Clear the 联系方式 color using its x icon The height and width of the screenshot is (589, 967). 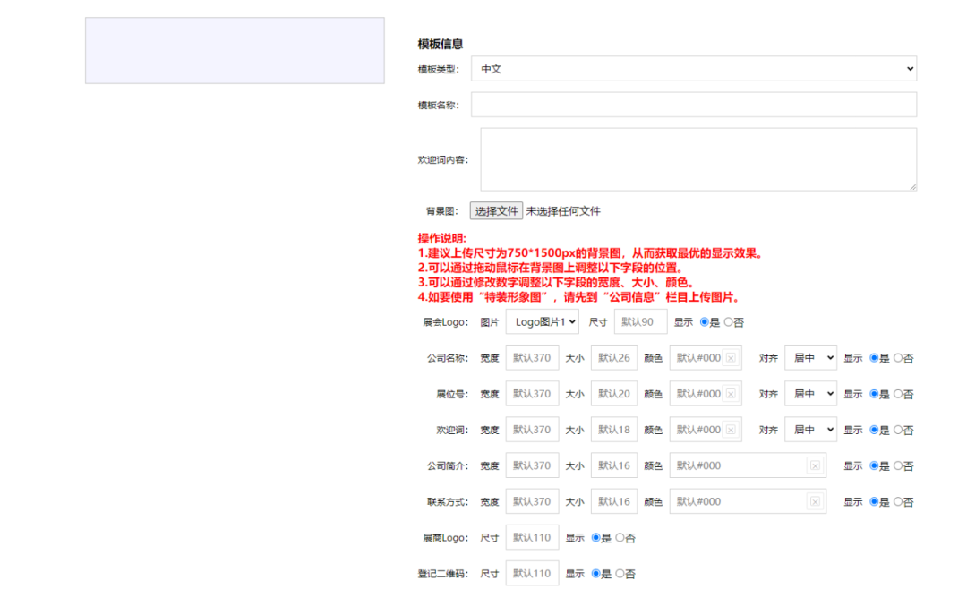pyautogui.click(x=814, y=502)
